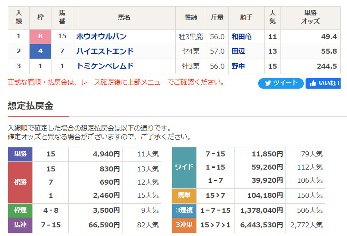Click the payout 59,260円

tap(267, 167)
